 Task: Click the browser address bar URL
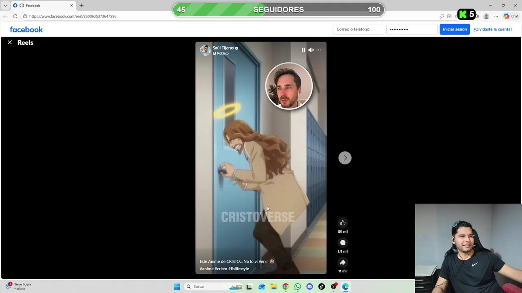click(73, 16)
